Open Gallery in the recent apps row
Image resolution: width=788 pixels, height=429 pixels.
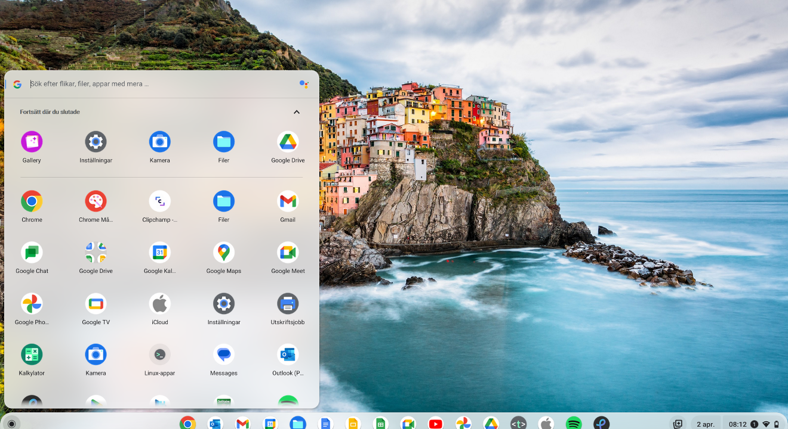point(32,142)
